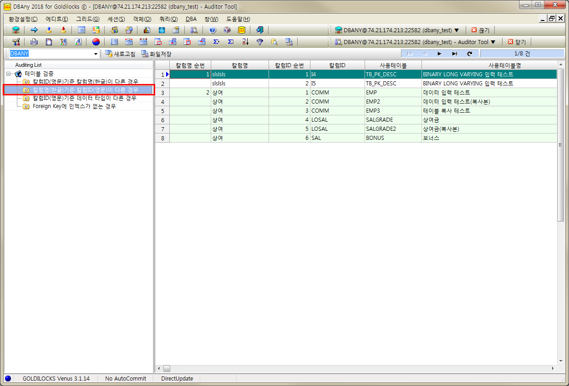The height and width of the screenshot is (386, 569).
Task: Click the No AutoCommit status bar entry
Action: click(x=126, y=378)
